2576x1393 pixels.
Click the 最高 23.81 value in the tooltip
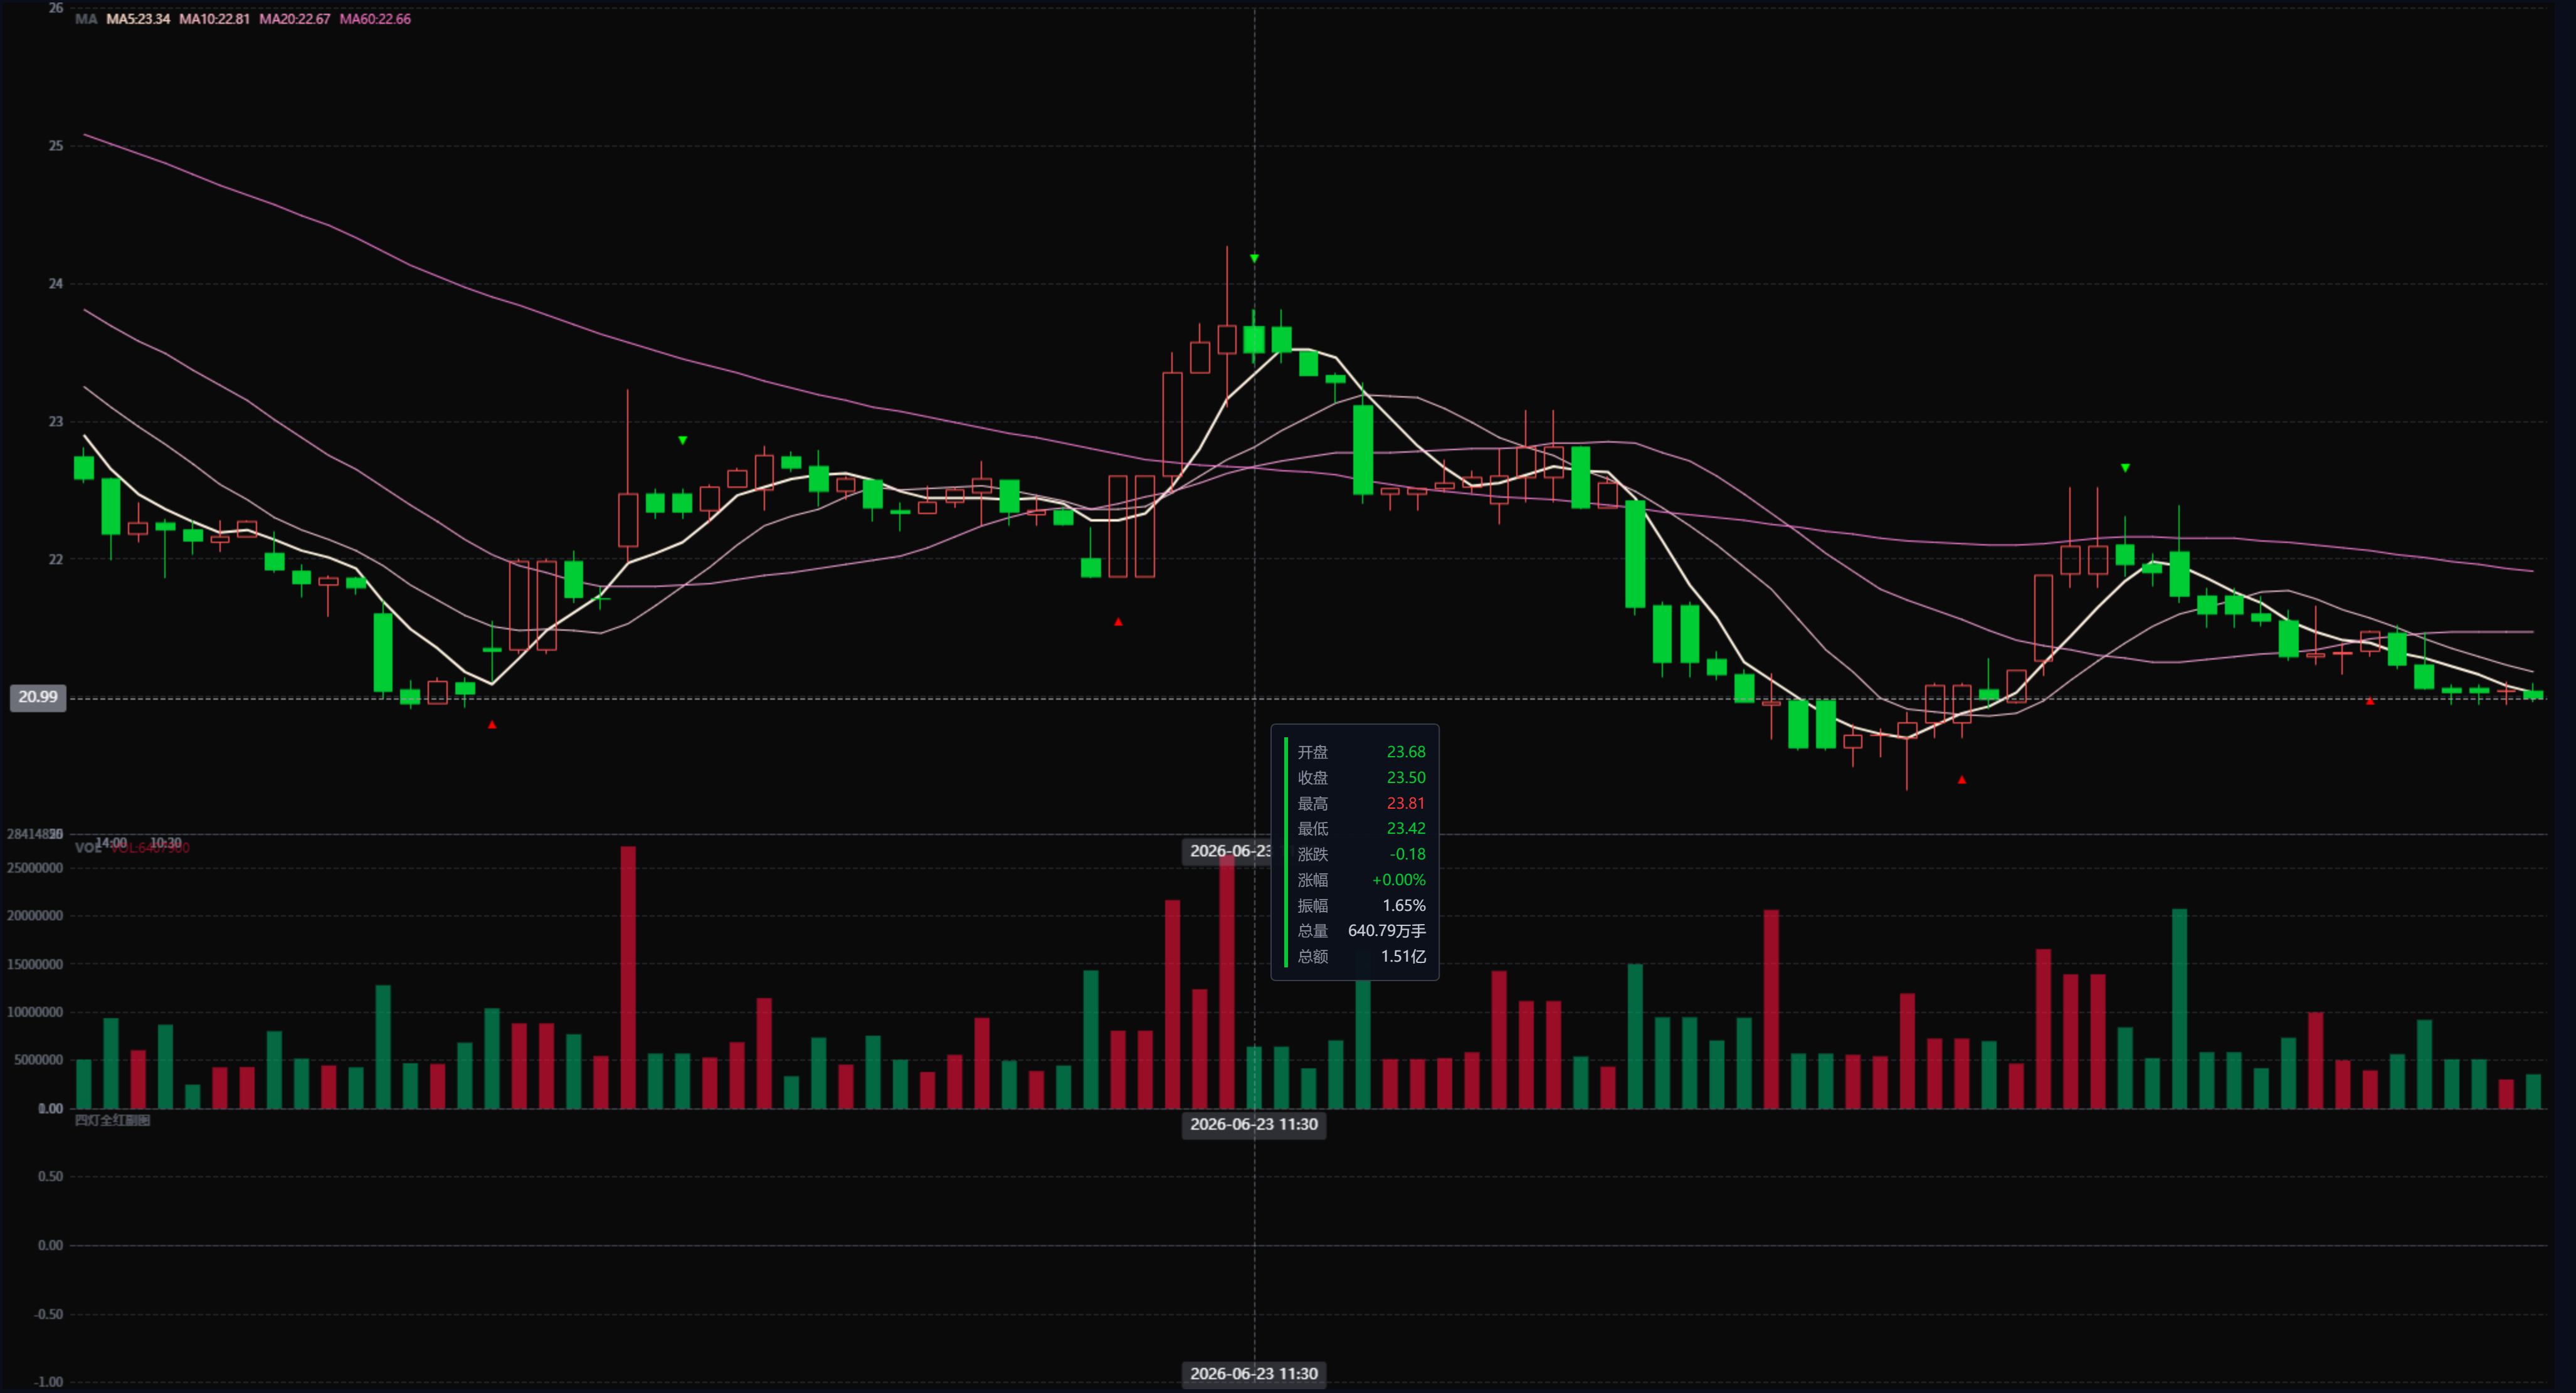coord(1405,803)
